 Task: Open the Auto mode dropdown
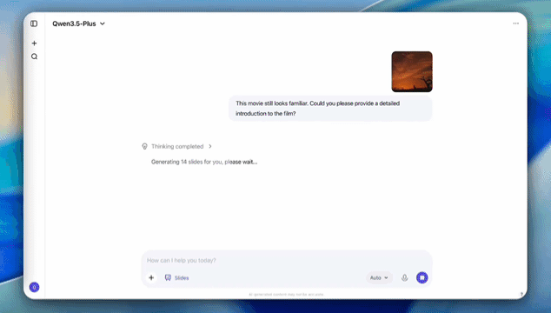click(x=379, y=278)
